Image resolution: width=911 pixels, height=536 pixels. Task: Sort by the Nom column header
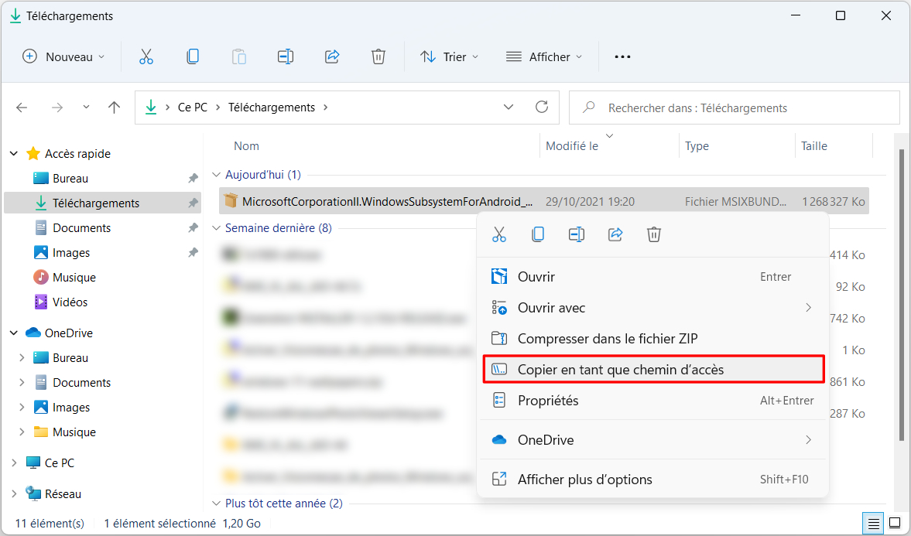[x=246, y=145]
